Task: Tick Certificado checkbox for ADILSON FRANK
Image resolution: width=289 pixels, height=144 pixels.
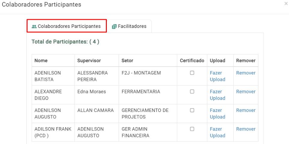Action: pos(192,129)
